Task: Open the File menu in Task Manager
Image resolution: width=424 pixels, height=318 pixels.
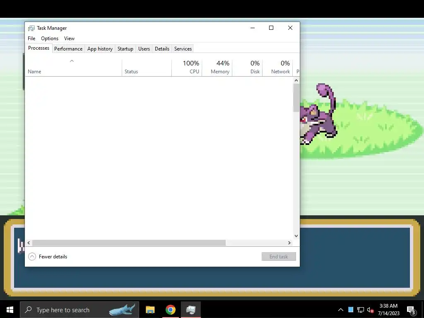Action: (x=31, y=39)
